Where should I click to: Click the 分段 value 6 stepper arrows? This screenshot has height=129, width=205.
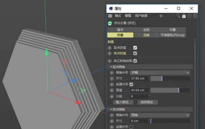[x=149, y=96]
